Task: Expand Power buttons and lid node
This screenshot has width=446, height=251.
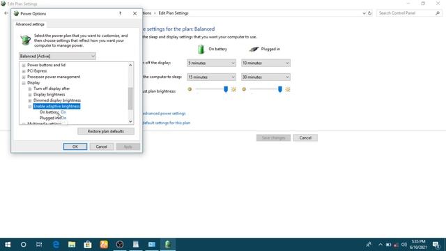Action: 24,65
